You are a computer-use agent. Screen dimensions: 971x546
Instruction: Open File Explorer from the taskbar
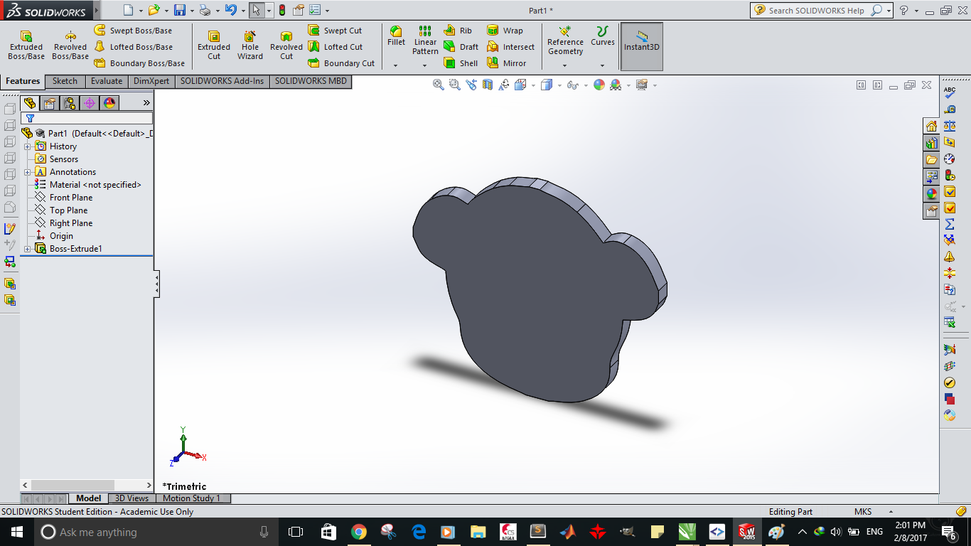click(478, 532)
